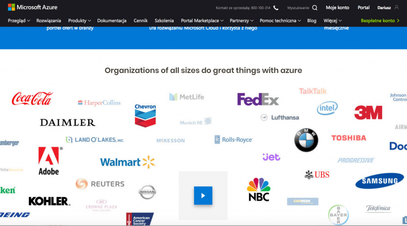Viewport: 407px width, 226px height.
Task: Click the Adobe logo
Action: pyautogui.click(x=50, y=161)
